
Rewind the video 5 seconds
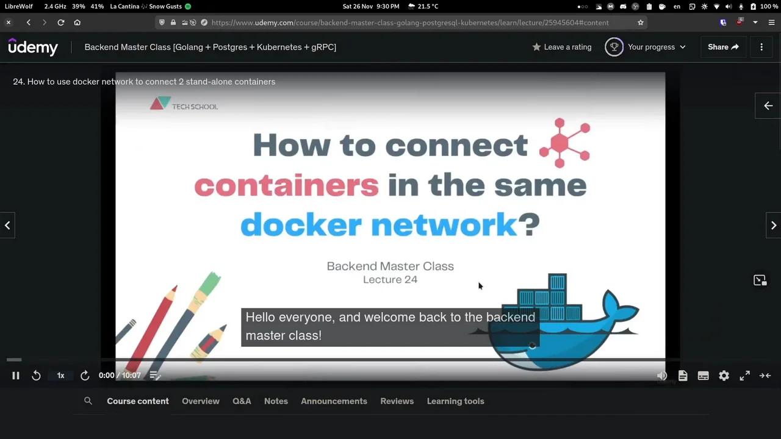36,375
